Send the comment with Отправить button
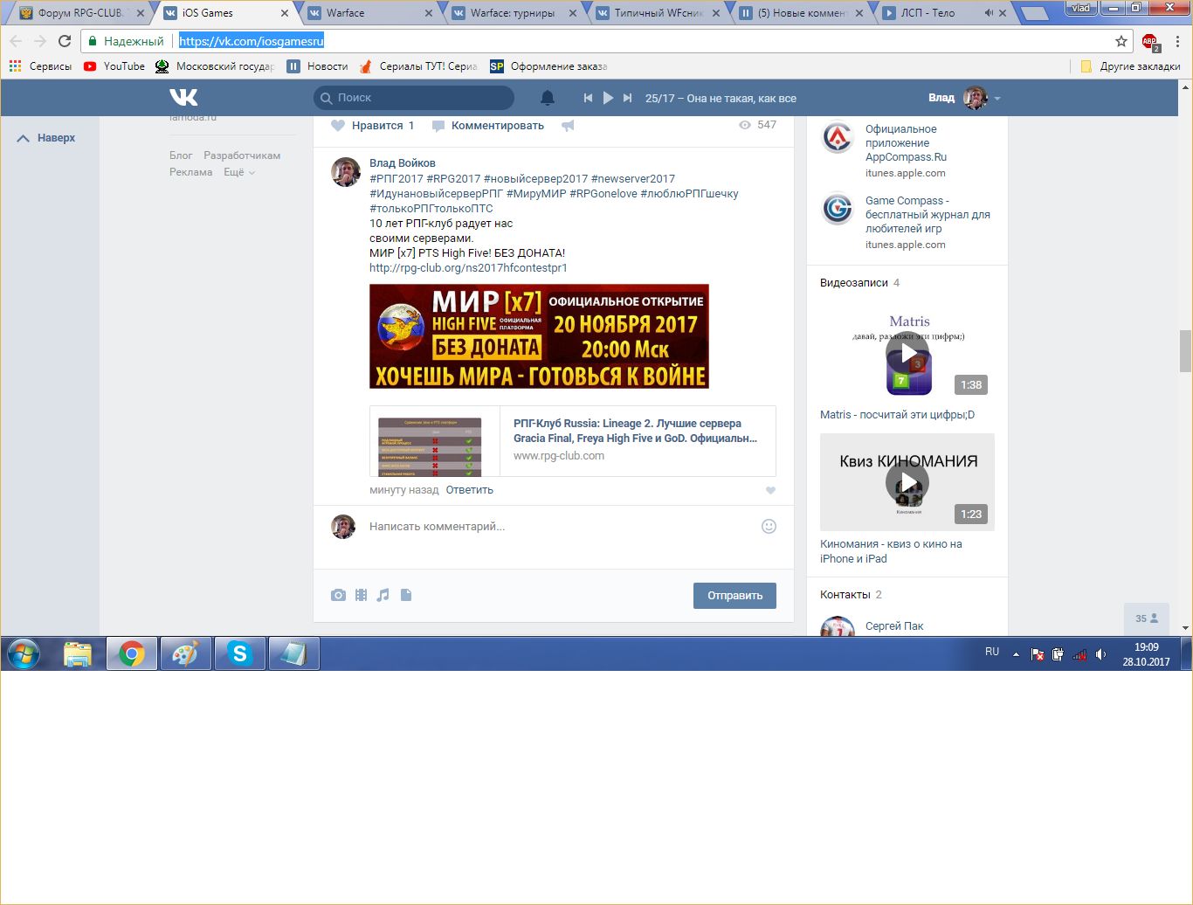Image resolution: width=1193 pixels, height=905 pixels. [x=734, y=596]
